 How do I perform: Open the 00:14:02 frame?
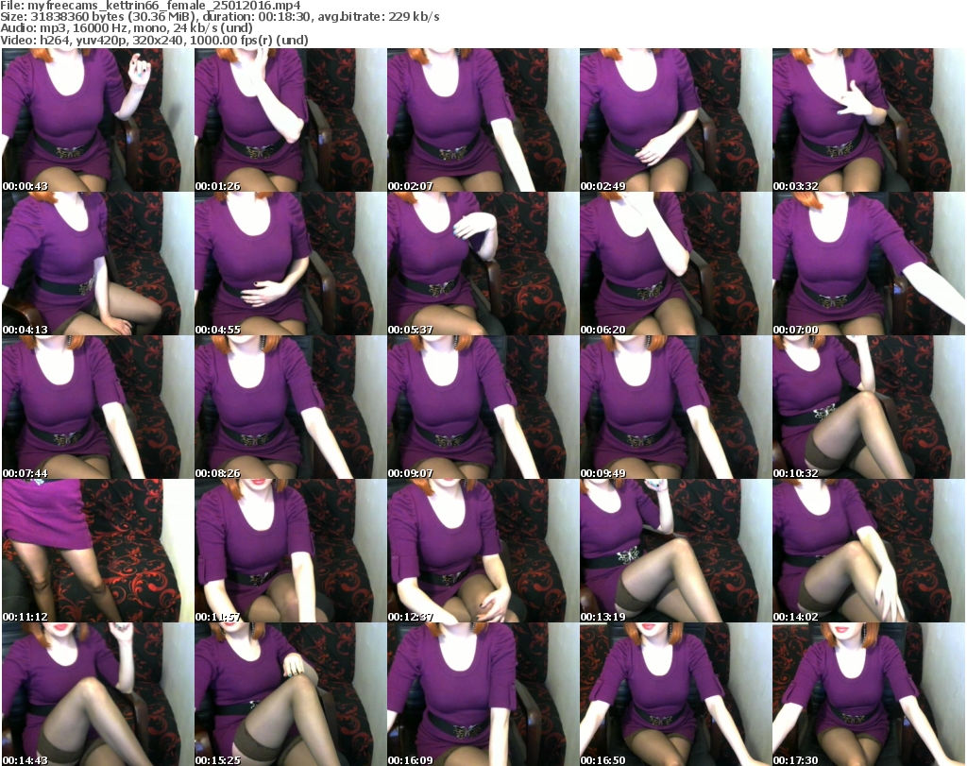click(x=869, y=551)
